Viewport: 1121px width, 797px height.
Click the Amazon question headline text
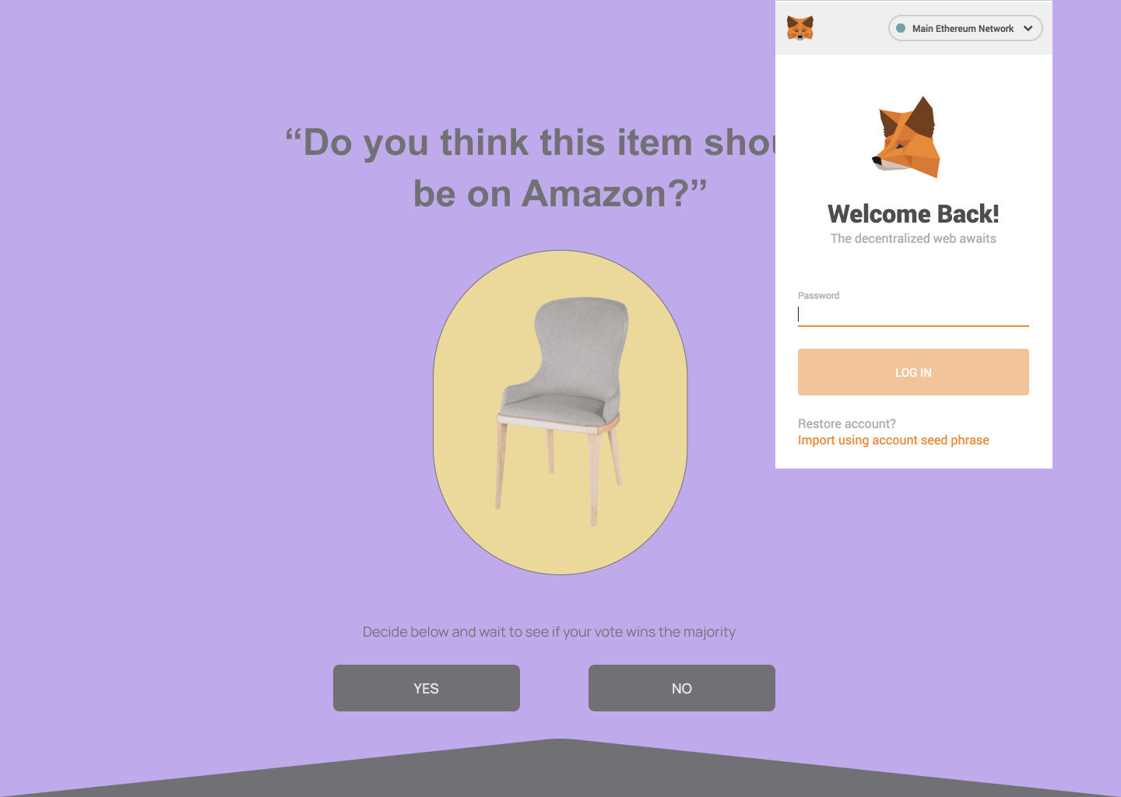[x=531, y=168]
